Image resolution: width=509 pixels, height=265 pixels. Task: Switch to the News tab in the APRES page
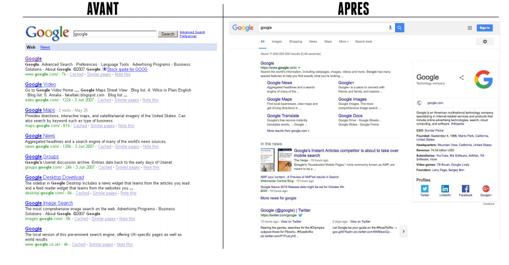pyautogui.click(x=313, y=41)
